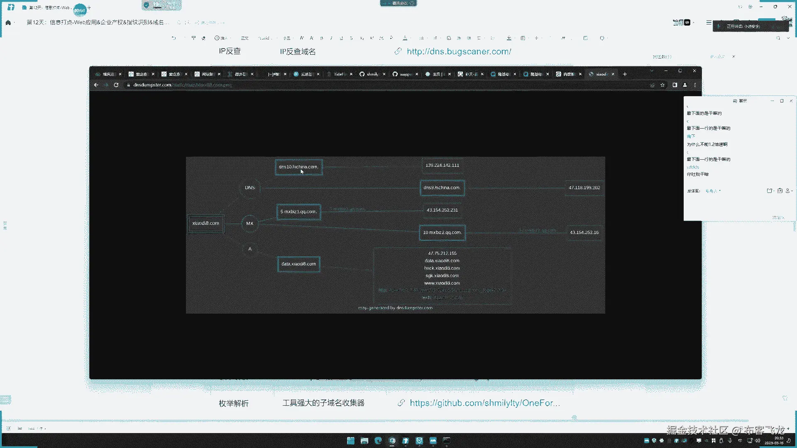Viewport: 797px width, 448px height.
Task: Apply bold formatting in the editor toolbar
Action: 321,38
